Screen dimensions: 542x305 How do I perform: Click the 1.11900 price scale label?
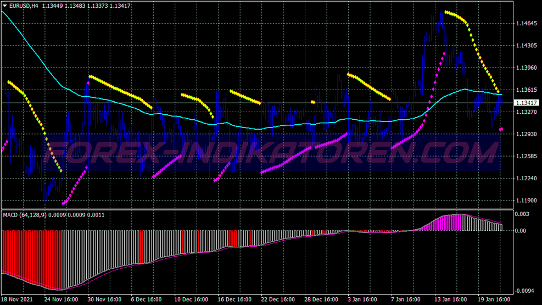pyautogui.click(x=526, y=201)
